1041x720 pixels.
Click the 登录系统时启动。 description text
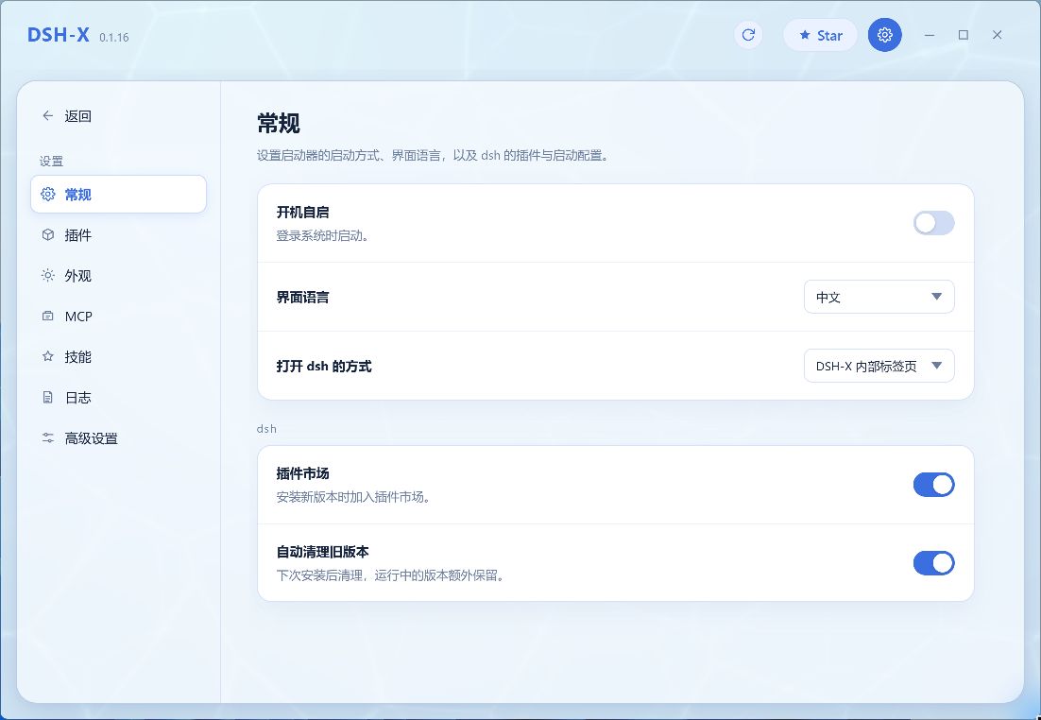point(323,236)
